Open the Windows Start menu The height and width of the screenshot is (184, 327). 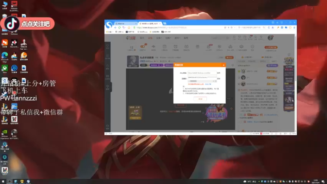pos(3,181)
